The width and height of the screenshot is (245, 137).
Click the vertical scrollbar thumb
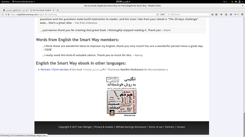coord(244,124)
